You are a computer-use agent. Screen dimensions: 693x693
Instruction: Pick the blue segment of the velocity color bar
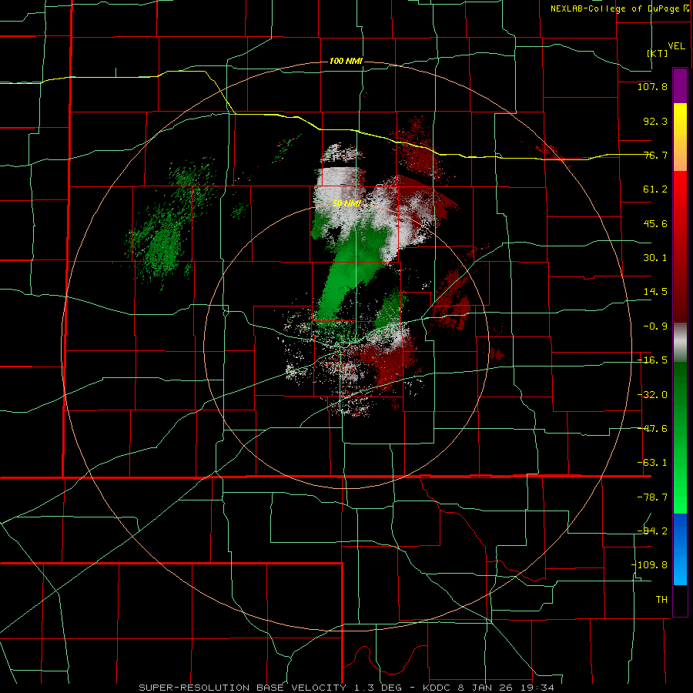(x=680, y=549)
